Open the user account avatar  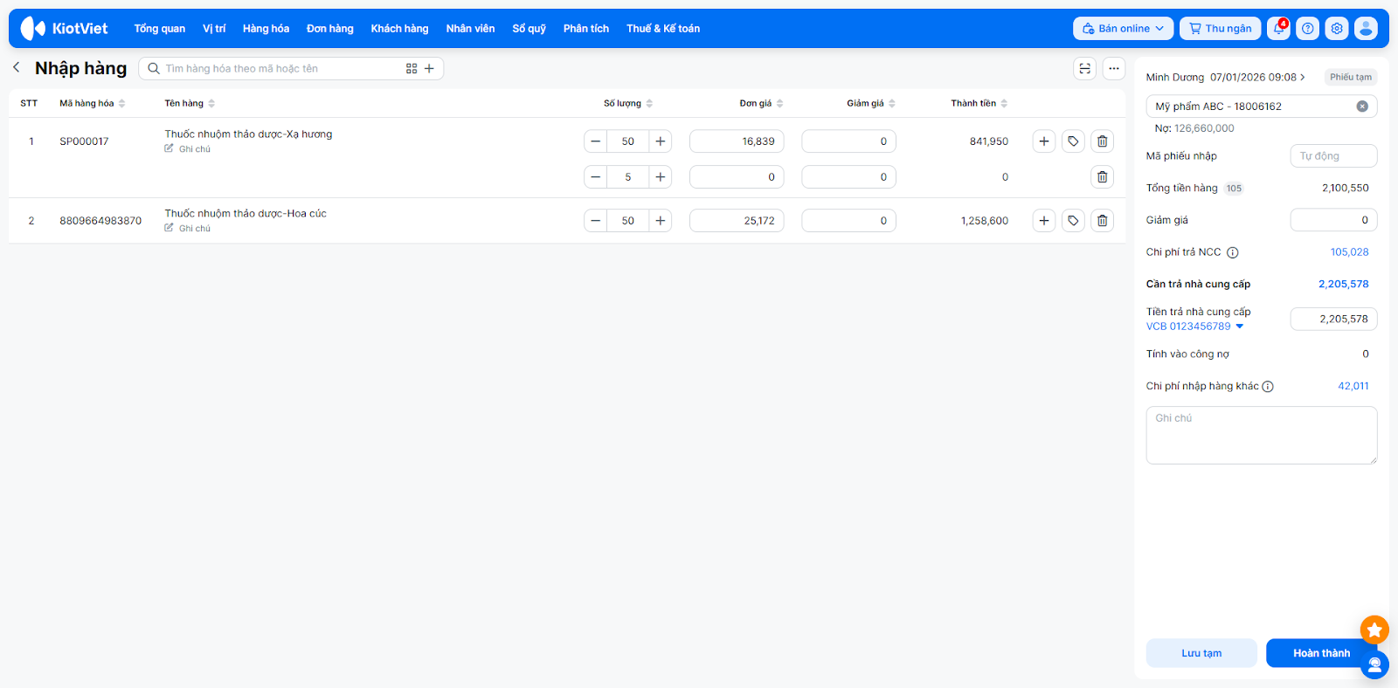[x=1366, y=28]
